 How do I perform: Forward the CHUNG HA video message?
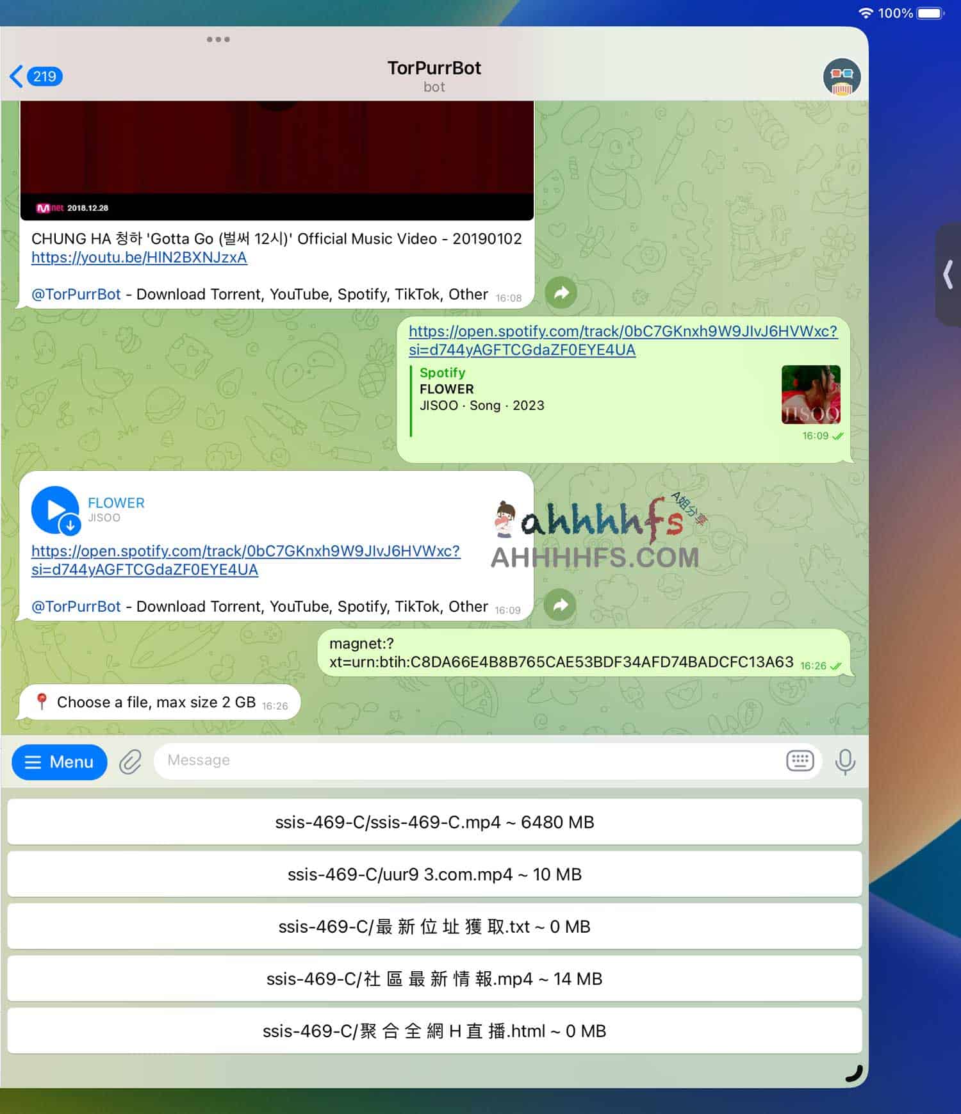coord(561,293)
